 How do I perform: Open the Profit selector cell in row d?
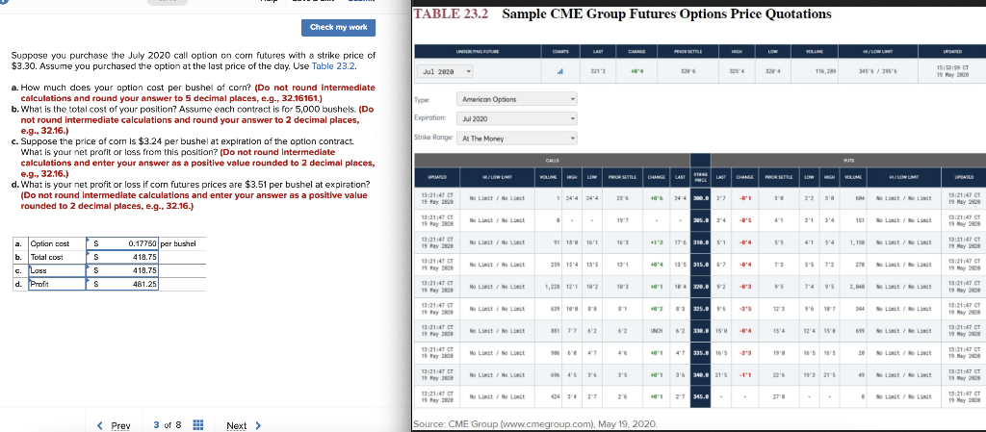coord(57,285)
